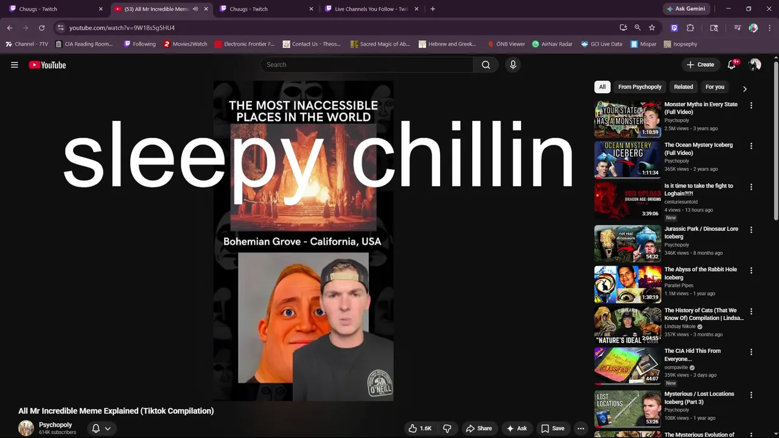Image resolution: width=779 pixels, height=438 pixels.
Task: Select the 'Related' filter chip
Action: [x=683, y=87]
